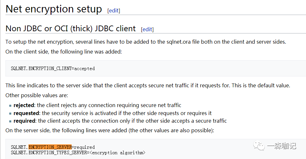Click the square bullet icon before required
This screenshot has width=306, height=159.
click(x=10, y=121)
